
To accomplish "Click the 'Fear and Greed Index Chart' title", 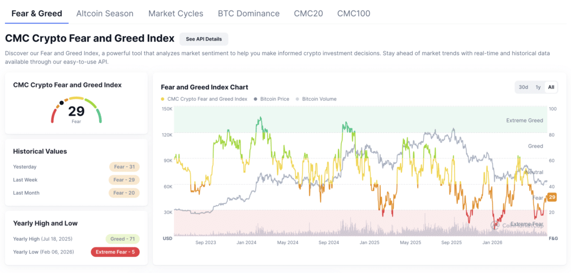I will [204, 87].
